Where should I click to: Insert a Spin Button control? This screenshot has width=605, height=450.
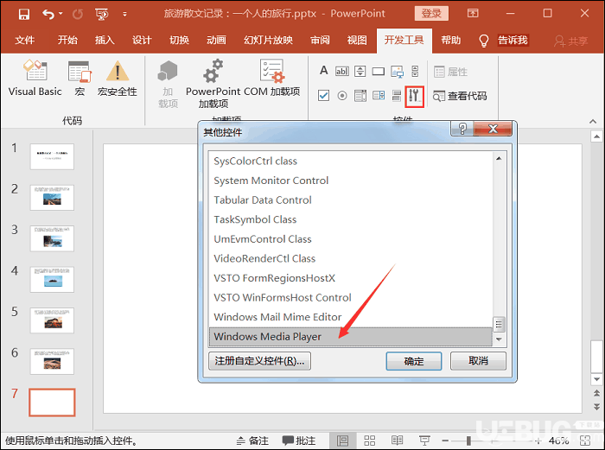[x=360, y=72]
